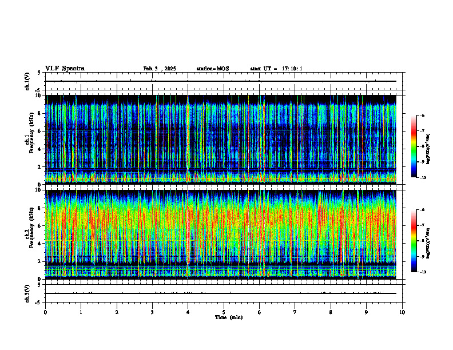
Task: Click x-axis tick label "10" on Time axis
Action: click(x=402, y=312)
